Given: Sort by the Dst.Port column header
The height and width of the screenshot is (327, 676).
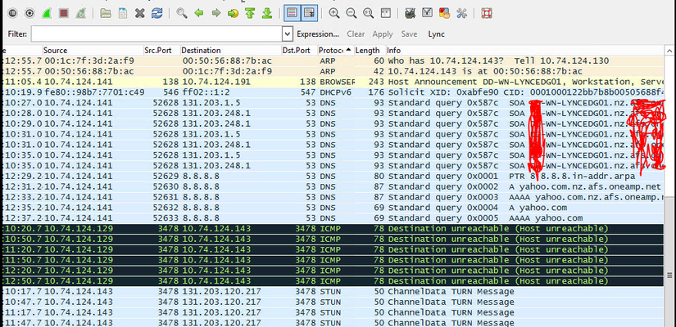Looking at the screenshot, I should pos(300,51).
